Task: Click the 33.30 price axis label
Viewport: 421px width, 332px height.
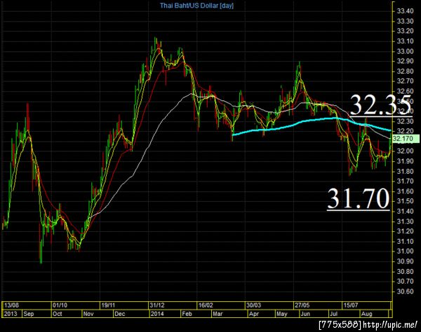Action: point(405,21)
